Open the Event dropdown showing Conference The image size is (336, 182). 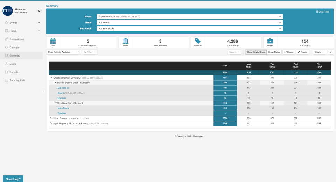coord(190,17)
